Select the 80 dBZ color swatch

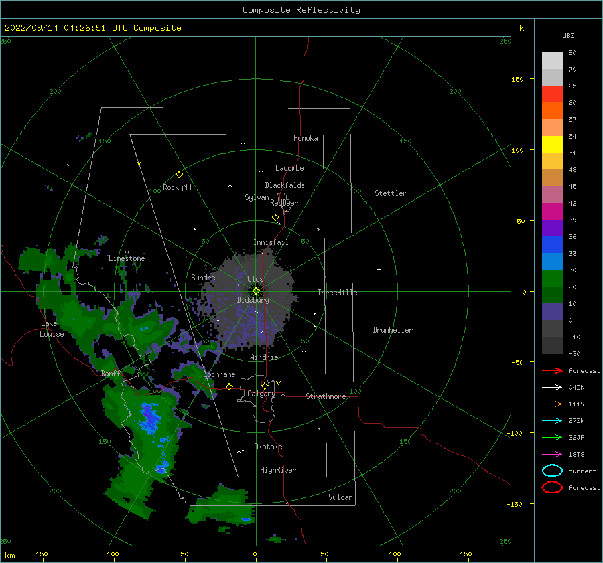552,60
